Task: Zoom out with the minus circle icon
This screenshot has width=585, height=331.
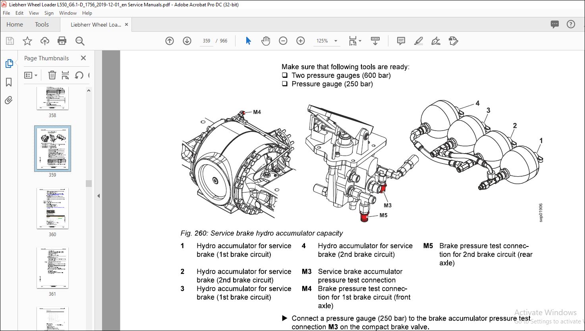Action: (283, 41)
